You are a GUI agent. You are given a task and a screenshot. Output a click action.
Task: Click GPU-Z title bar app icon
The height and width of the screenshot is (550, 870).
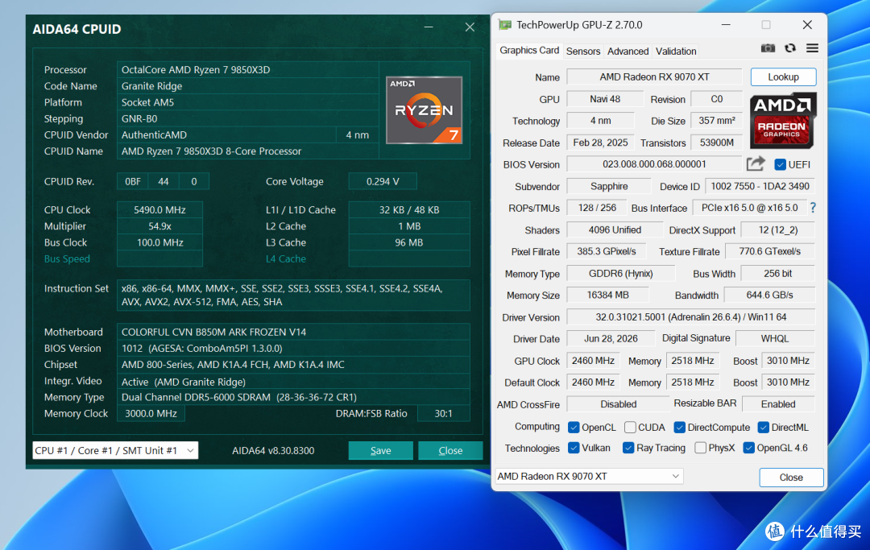coord(505,25)
